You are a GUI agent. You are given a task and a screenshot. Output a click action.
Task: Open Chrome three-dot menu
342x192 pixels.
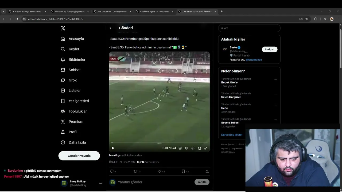coord(338,19)
